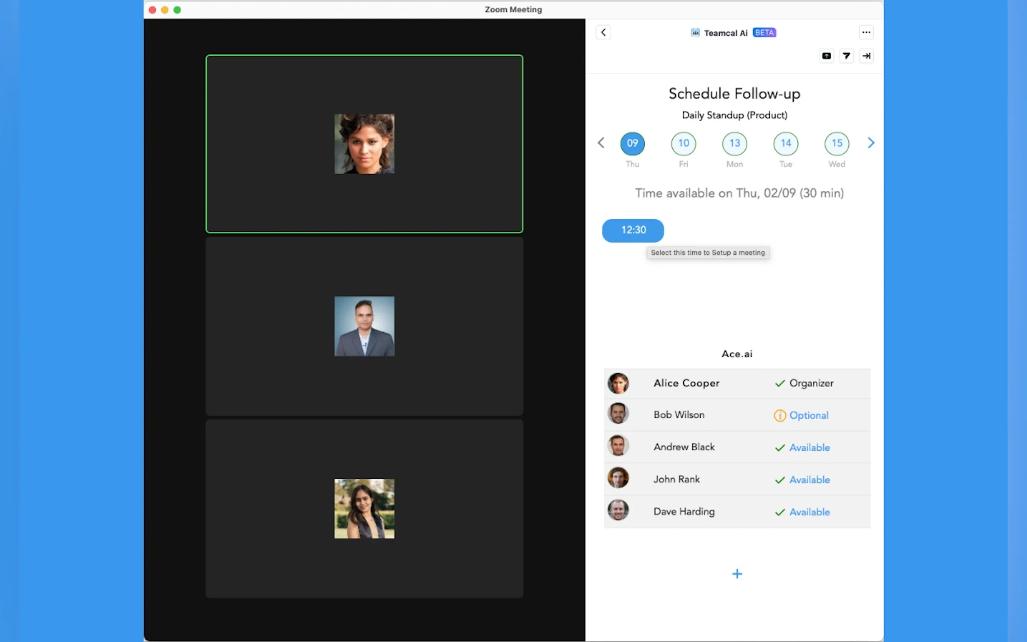
Task: Select date 09 Thu
Action: (632, 144)
